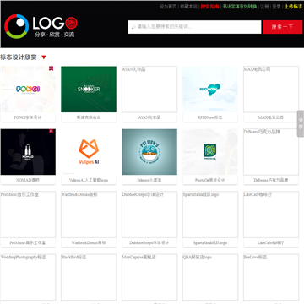This screenshot has width=304, height=304.
Task: Open the 分享 share side tab
Action: click(301, 123)
